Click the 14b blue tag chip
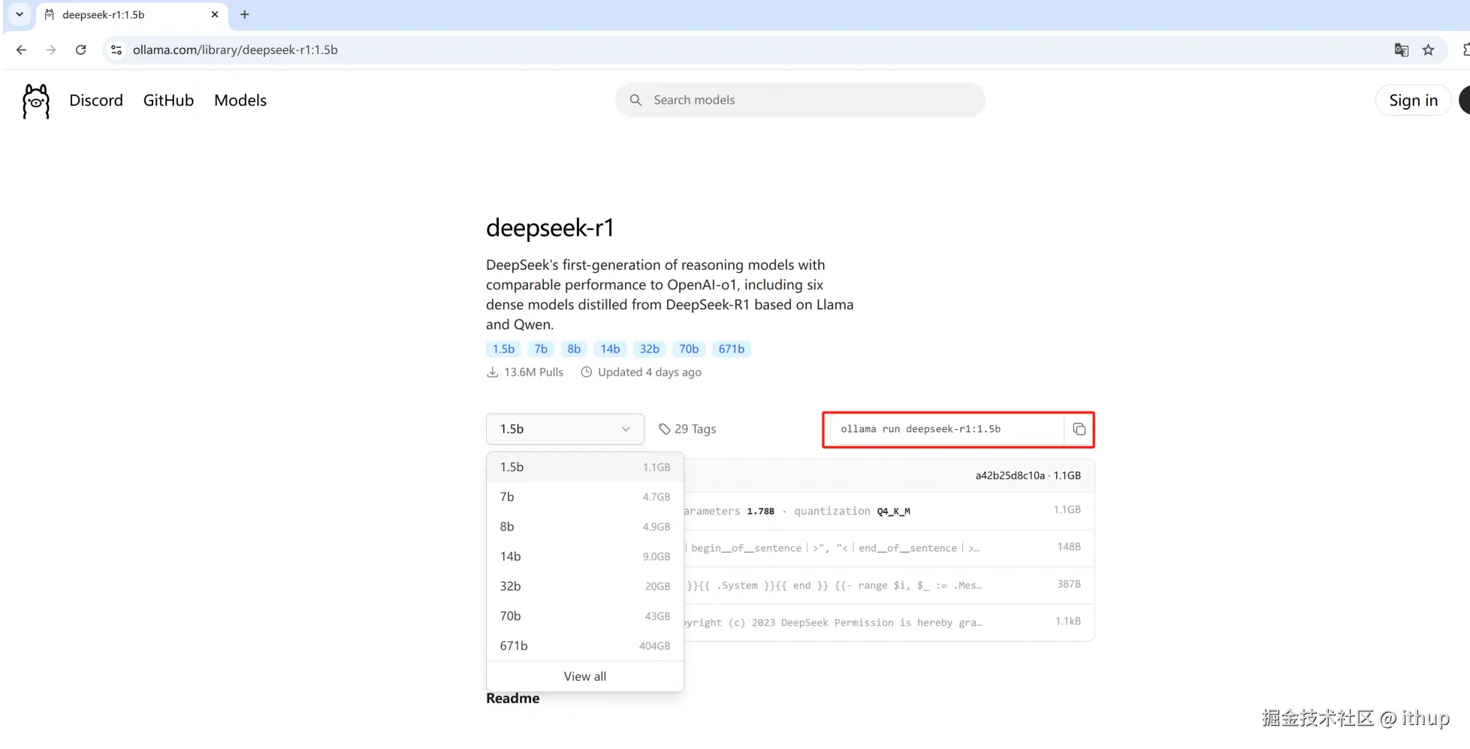Viewport: 1470px width, 749px height. (x=610, y=349)
